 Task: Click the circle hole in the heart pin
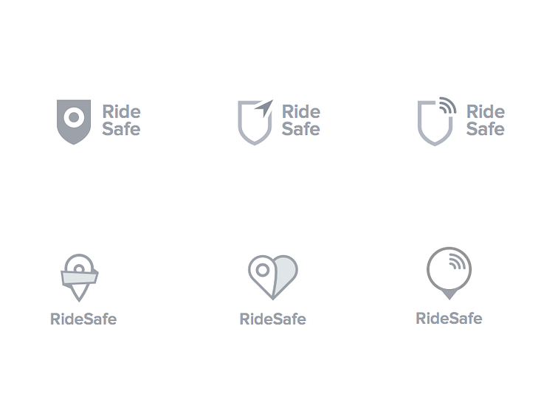[x=261, y=270]
